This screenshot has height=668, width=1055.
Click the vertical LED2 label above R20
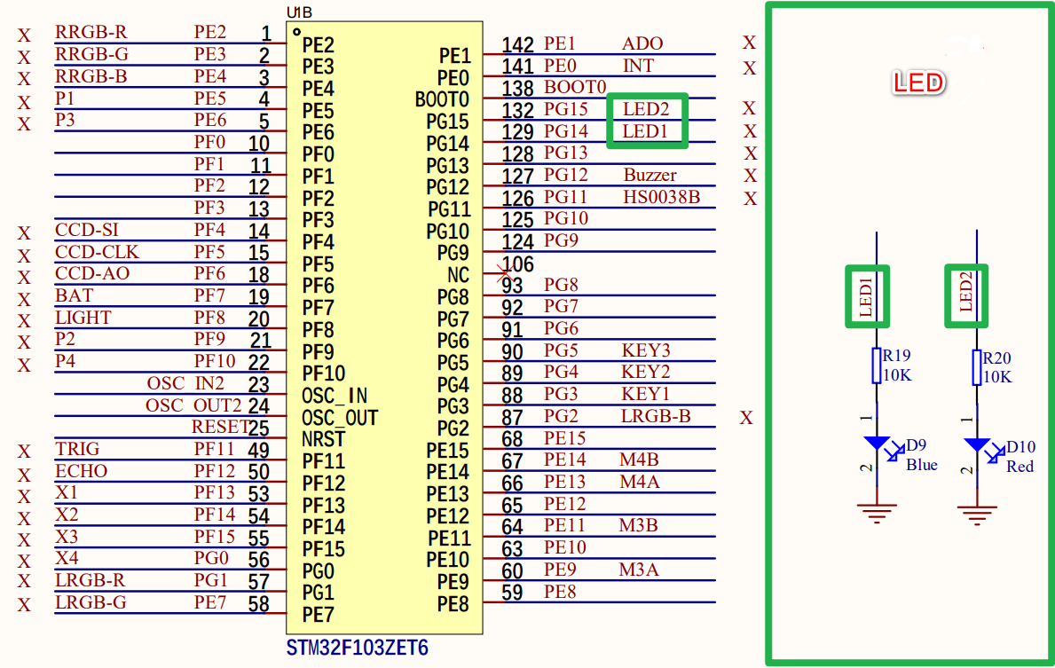[x=965, y=291]
